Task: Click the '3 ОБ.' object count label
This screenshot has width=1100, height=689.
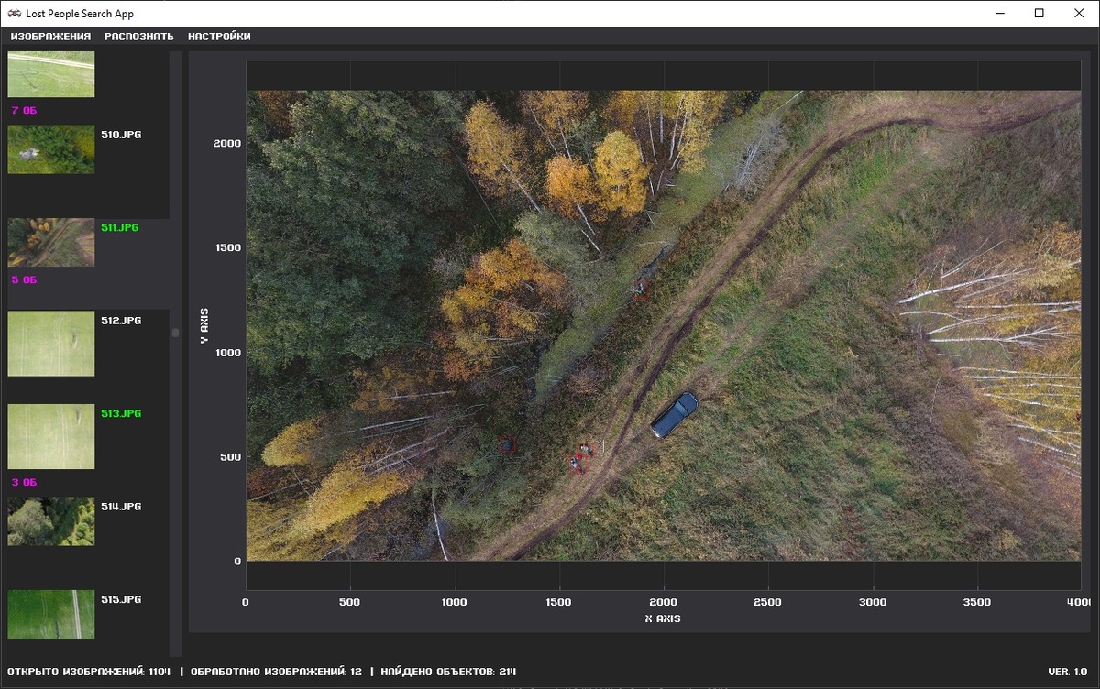Action: 25,482
